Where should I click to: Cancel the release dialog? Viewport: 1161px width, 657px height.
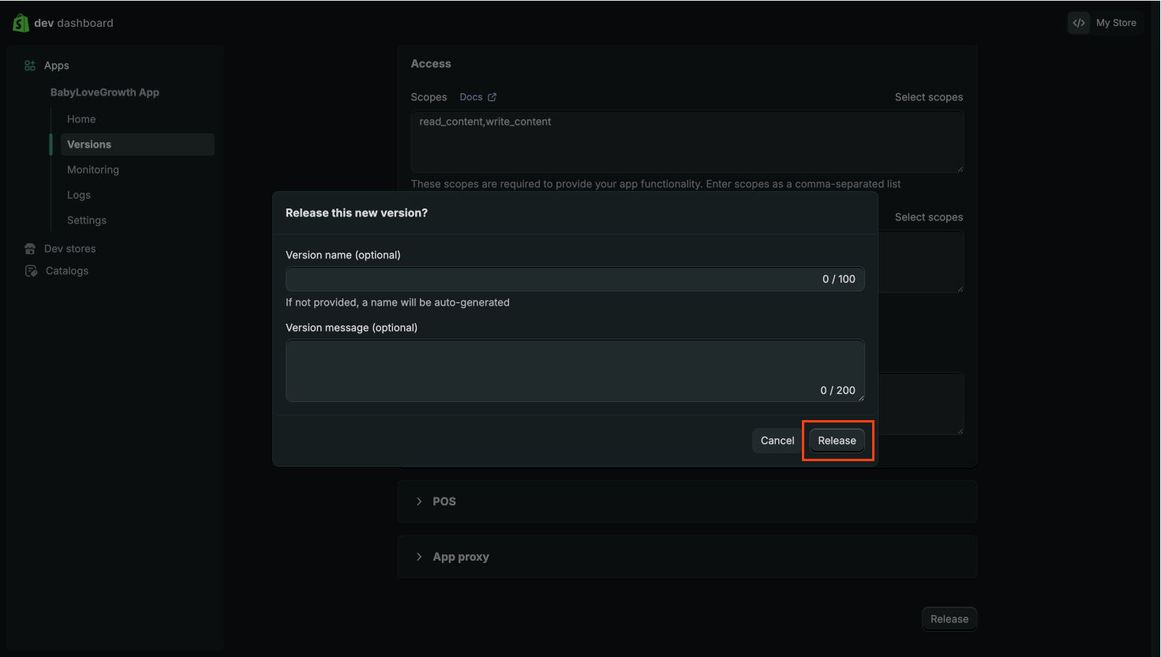[777, 441]
